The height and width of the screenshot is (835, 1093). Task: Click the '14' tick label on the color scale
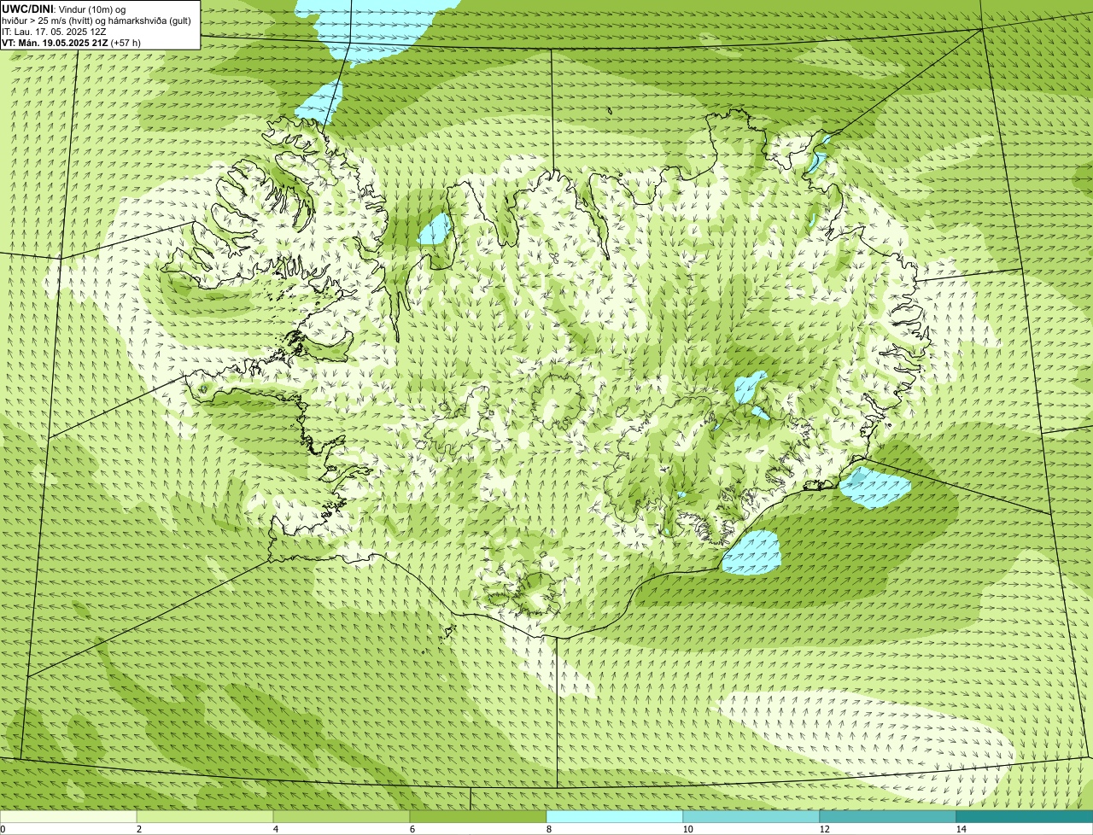coord(961,829)
